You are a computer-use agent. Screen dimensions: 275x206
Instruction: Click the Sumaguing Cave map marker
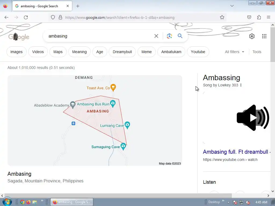(123, 146)
